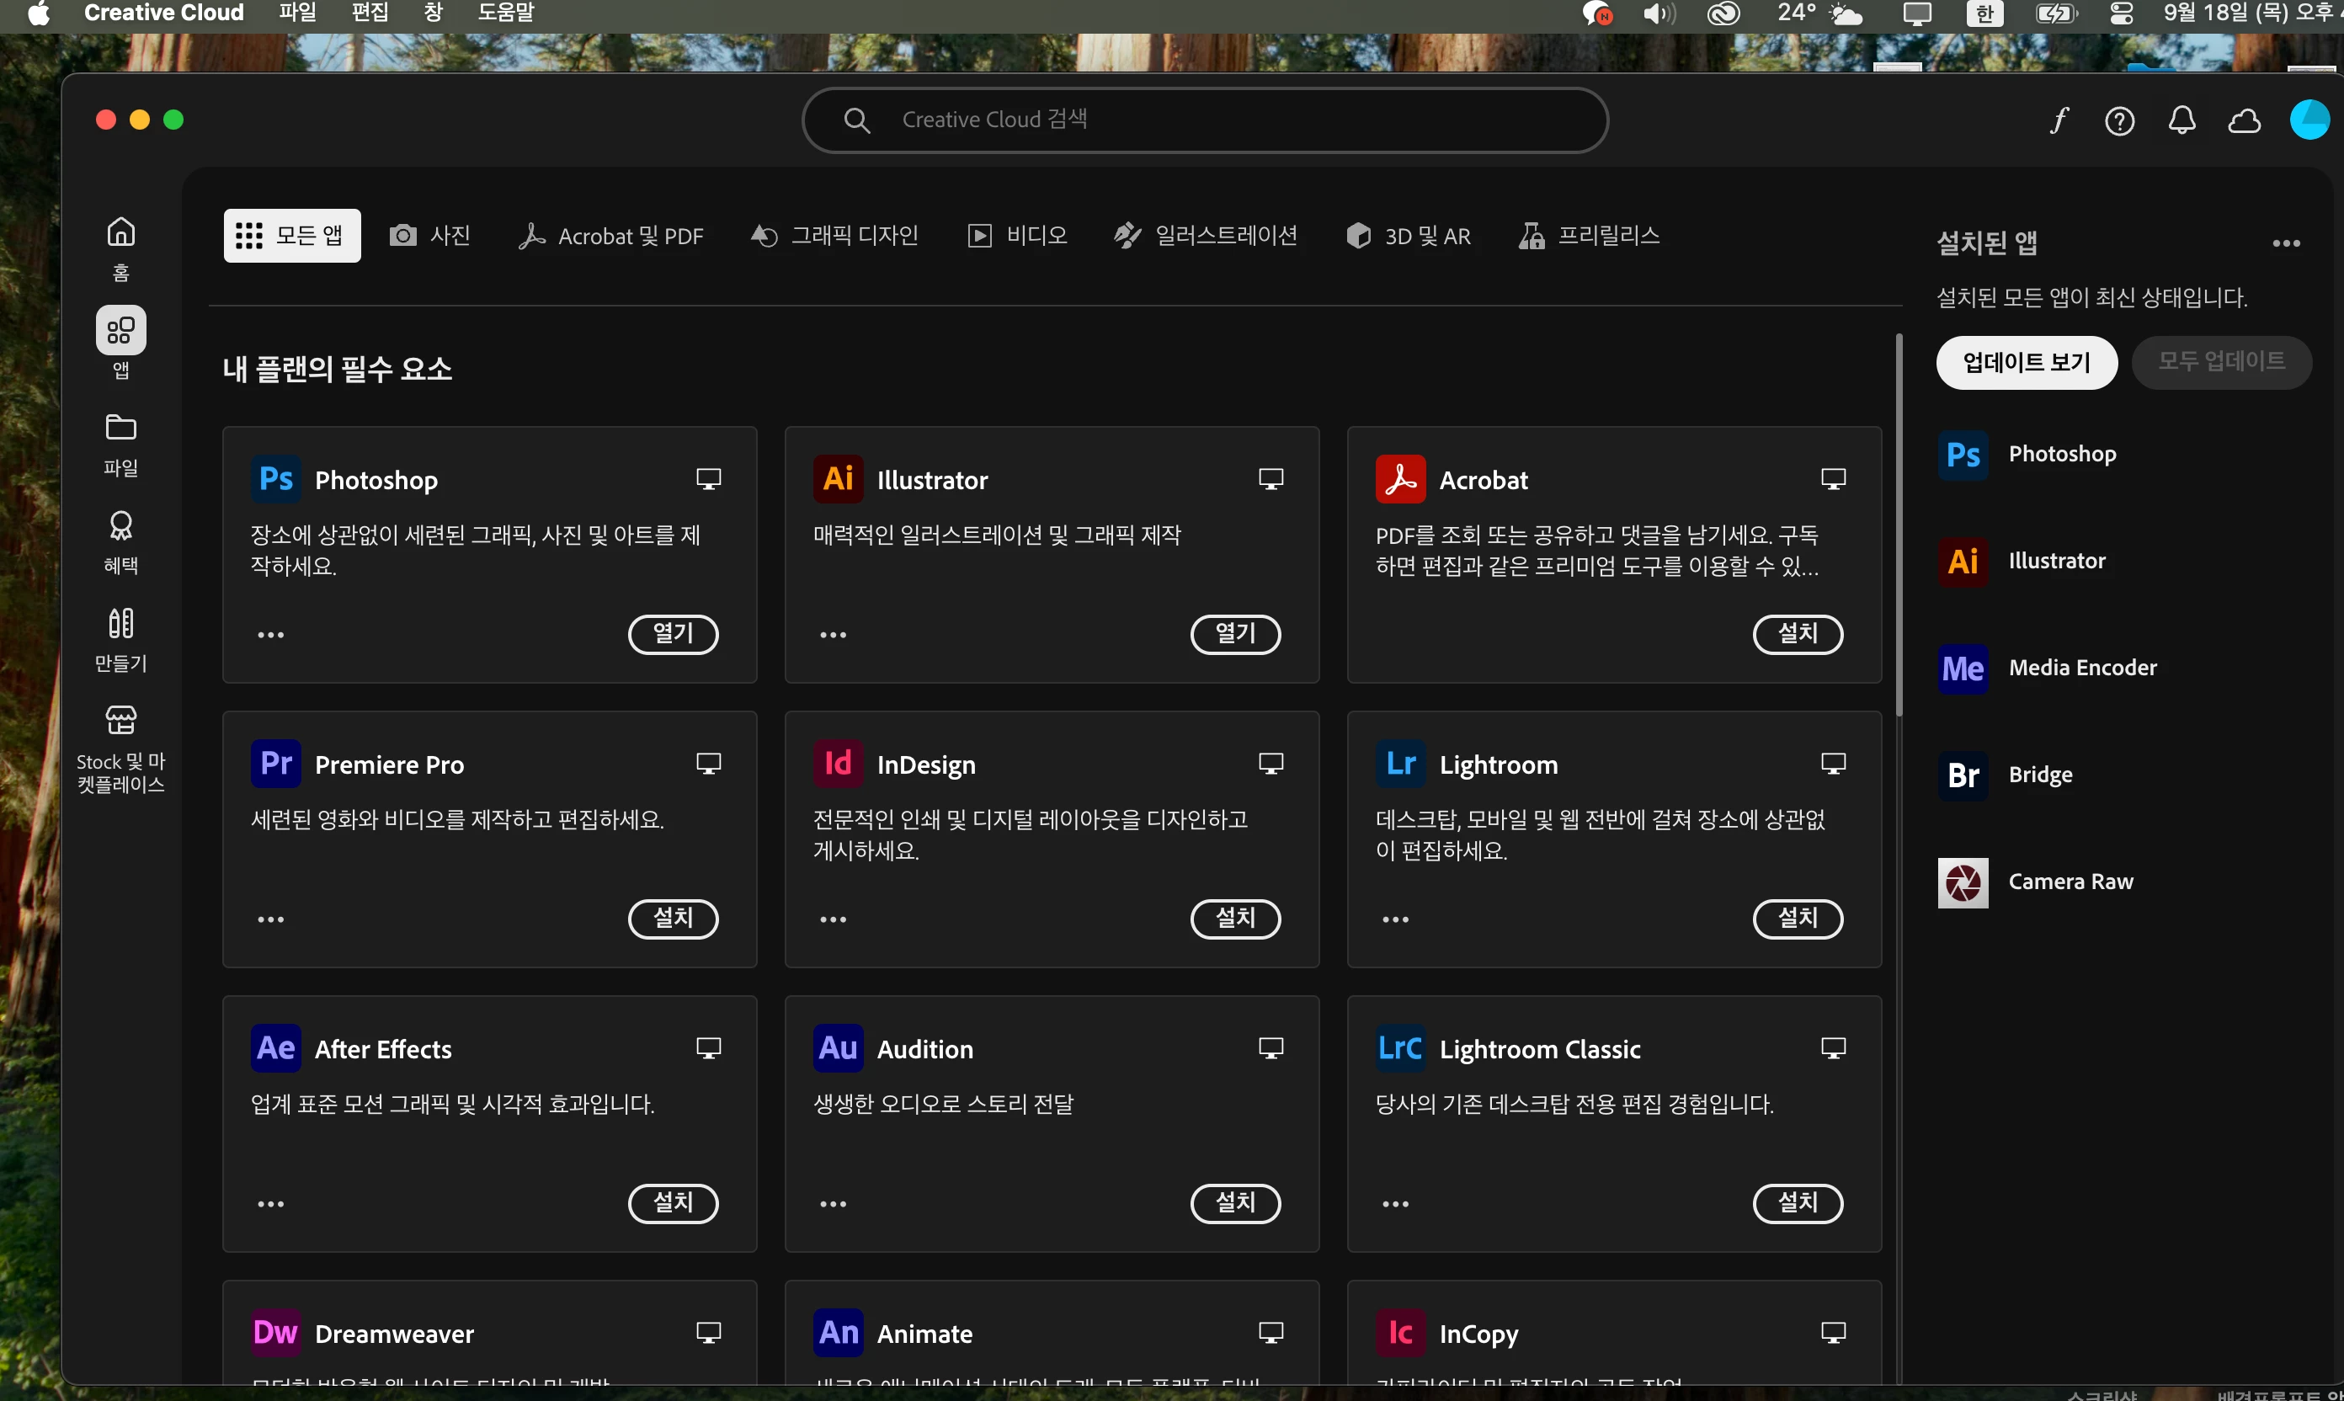This screenshot has height=1401, width=2344.
Task: Open Stock and Marketplace in sidebar
Action: pos(121,748)
